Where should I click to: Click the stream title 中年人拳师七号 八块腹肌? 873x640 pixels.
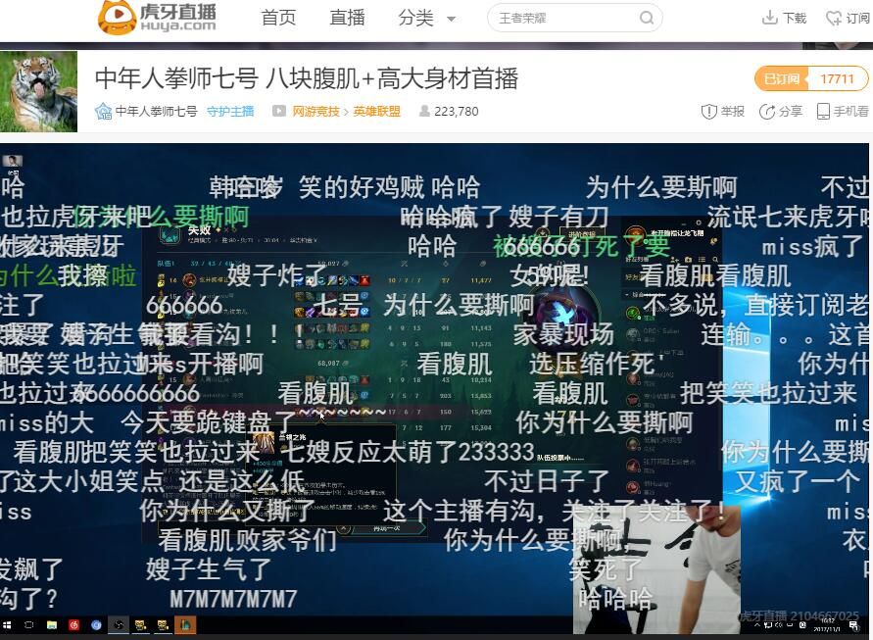click(307, 78)
